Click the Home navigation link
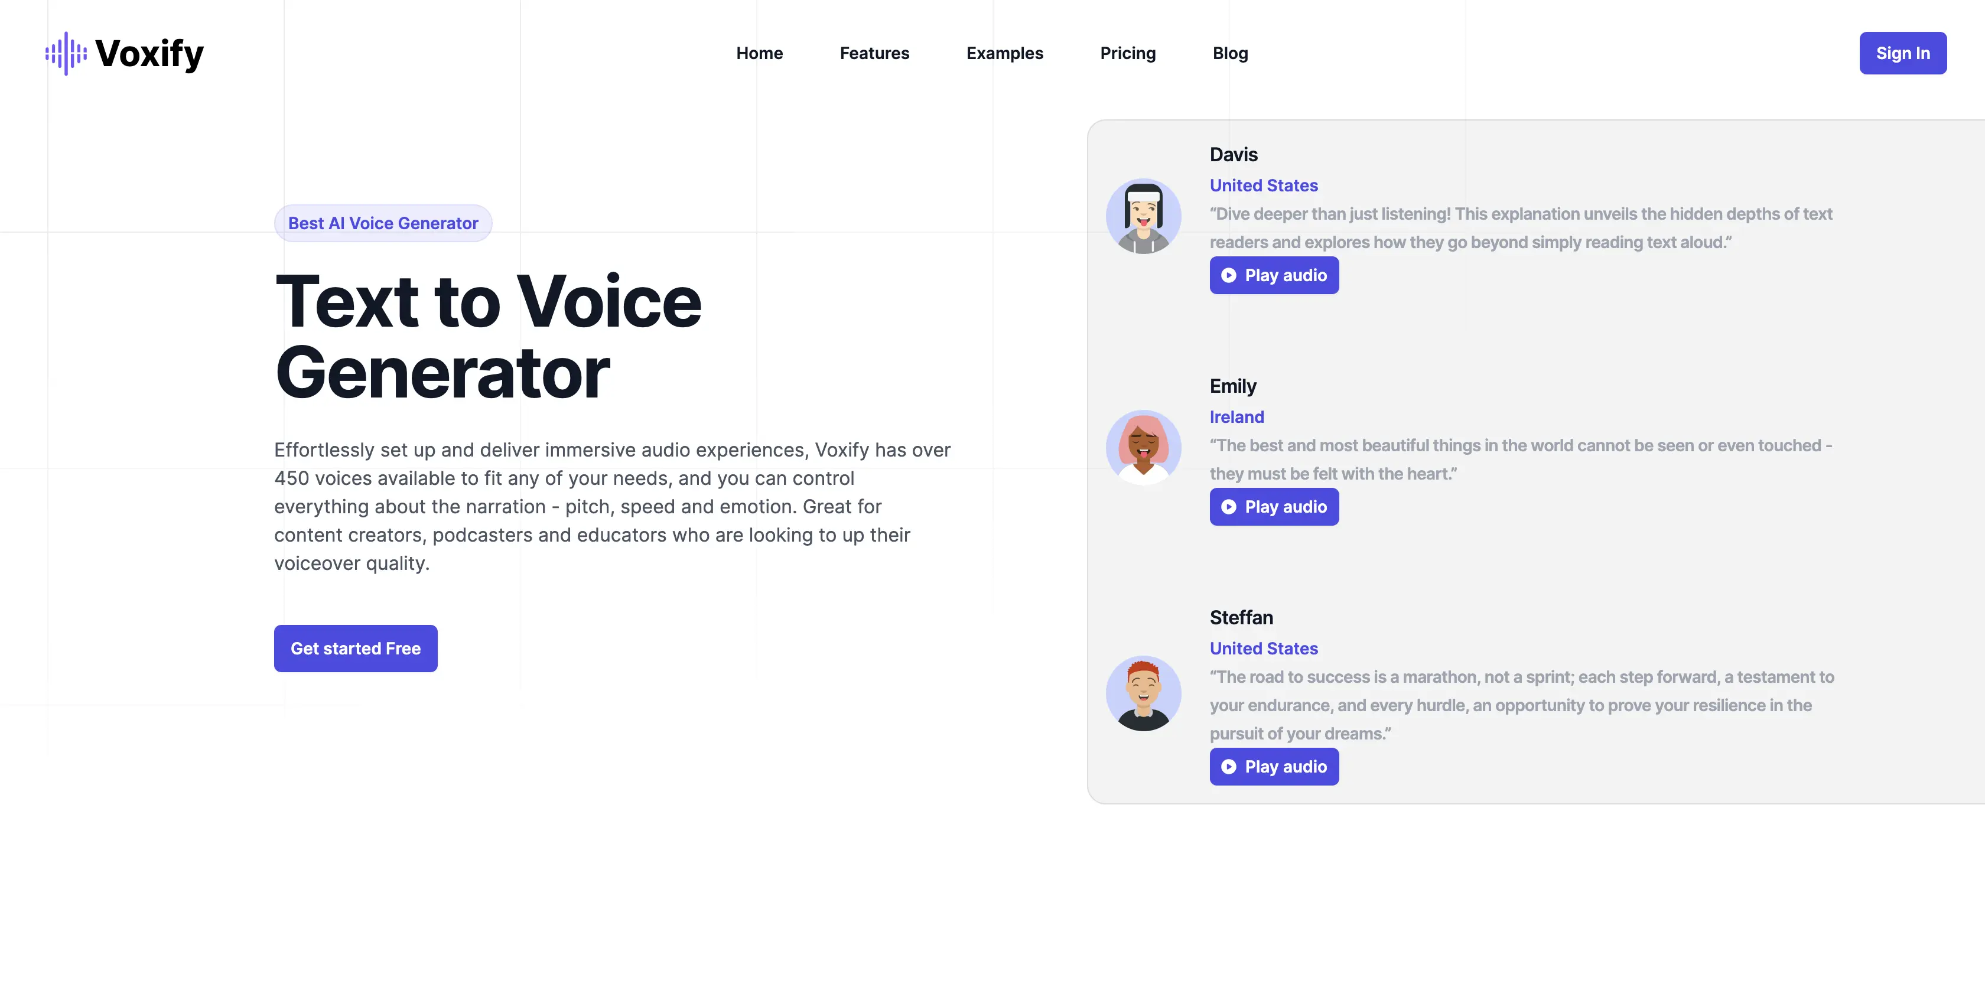 click(x=759, y=52)
